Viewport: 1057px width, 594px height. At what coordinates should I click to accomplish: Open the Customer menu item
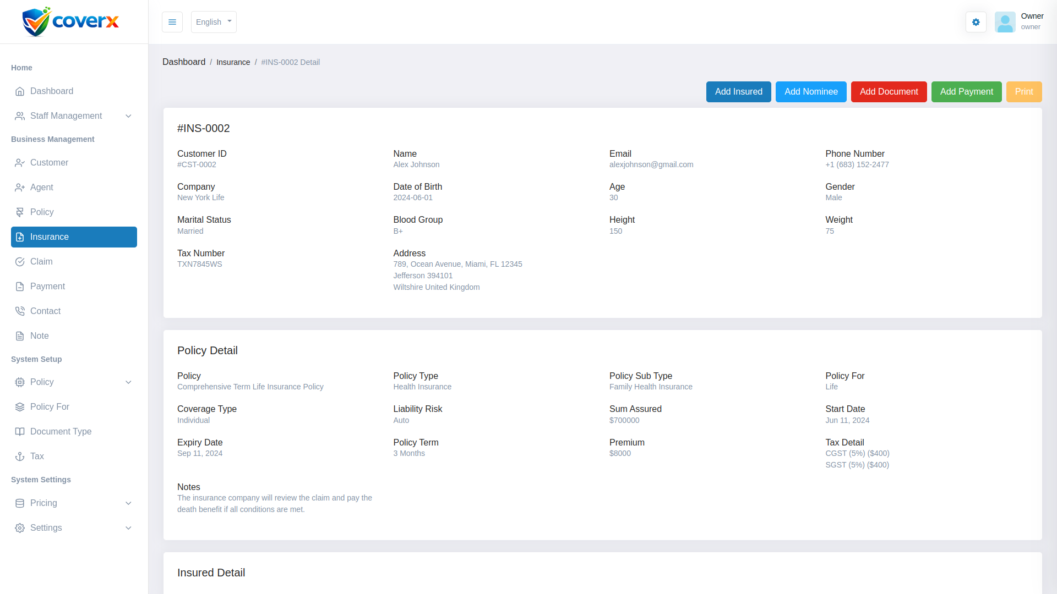click(49, 163)
